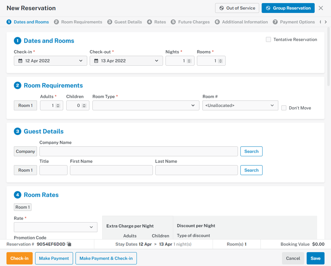Copy the reservation number icon

click(x=69, y=244)
